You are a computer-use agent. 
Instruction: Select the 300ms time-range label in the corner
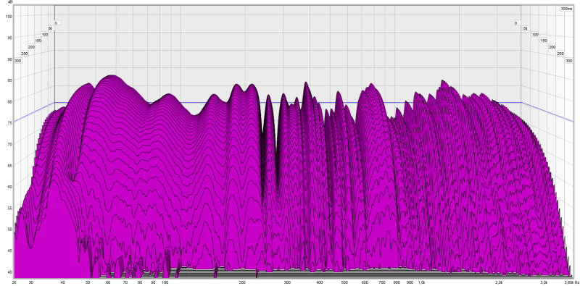[x=565, y=9]
